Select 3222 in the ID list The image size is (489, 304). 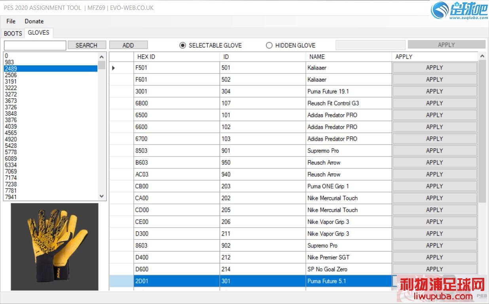point(51,88)
